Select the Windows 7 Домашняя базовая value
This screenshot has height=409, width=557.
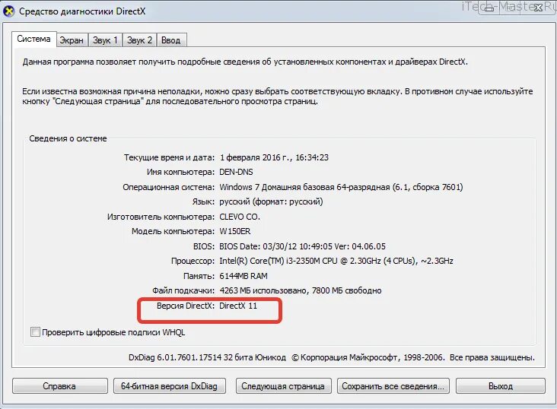[341, 187]
